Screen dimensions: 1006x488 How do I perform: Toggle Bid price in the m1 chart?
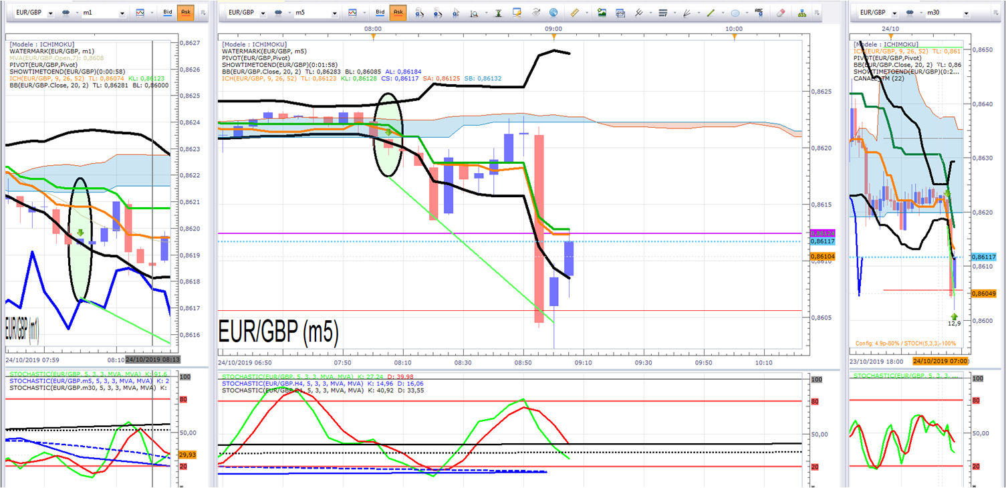point(168,13)
